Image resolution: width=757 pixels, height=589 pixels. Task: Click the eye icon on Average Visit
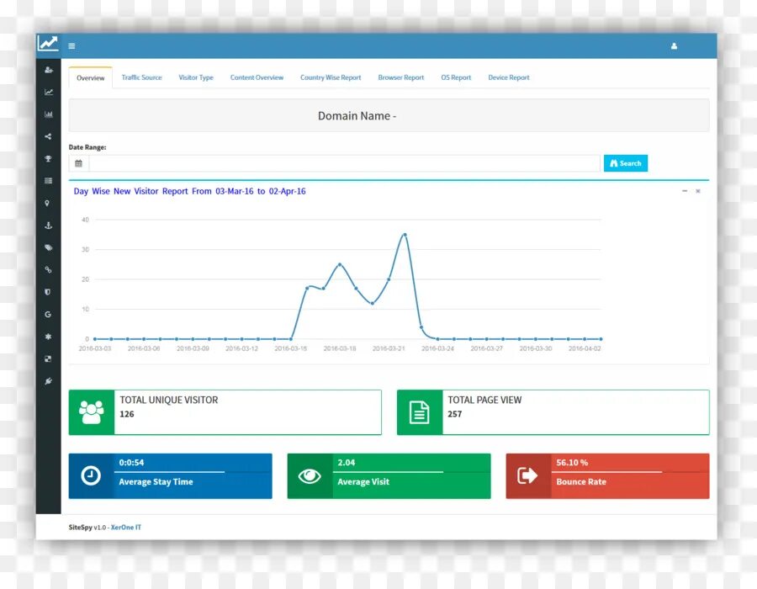(310, 476)
